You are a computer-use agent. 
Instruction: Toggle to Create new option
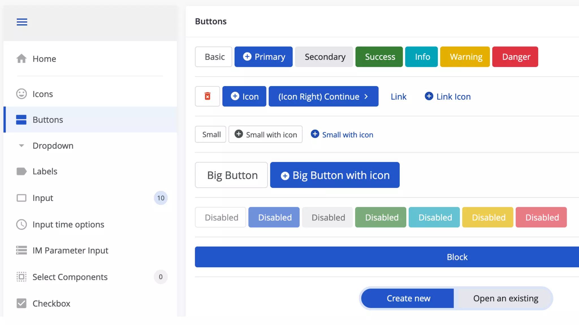pos(408,298)
